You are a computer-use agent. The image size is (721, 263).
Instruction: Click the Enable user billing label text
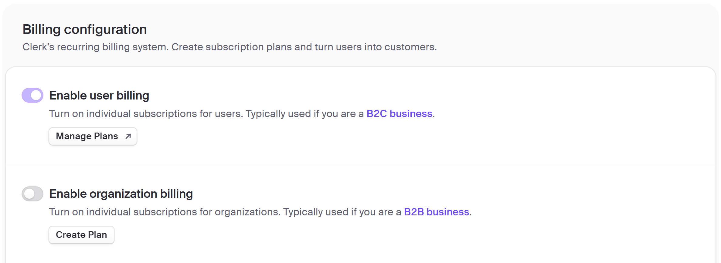pyautogui.click(x=99, y=96)
